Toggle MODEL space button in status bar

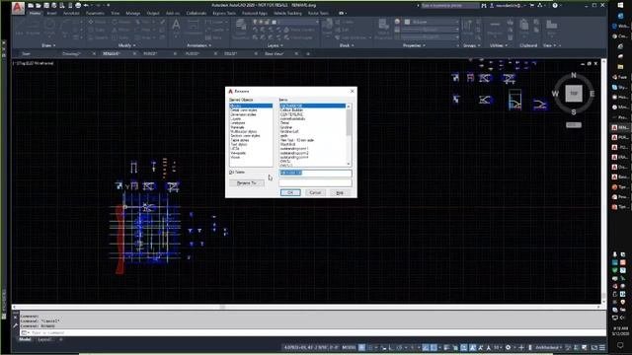[x=349, y=347]
